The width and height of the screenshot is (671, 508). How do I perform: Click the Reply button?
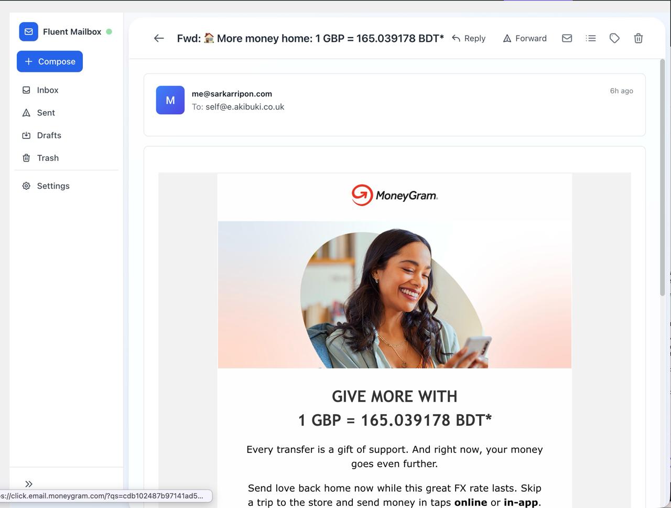[x=469, y=38]
